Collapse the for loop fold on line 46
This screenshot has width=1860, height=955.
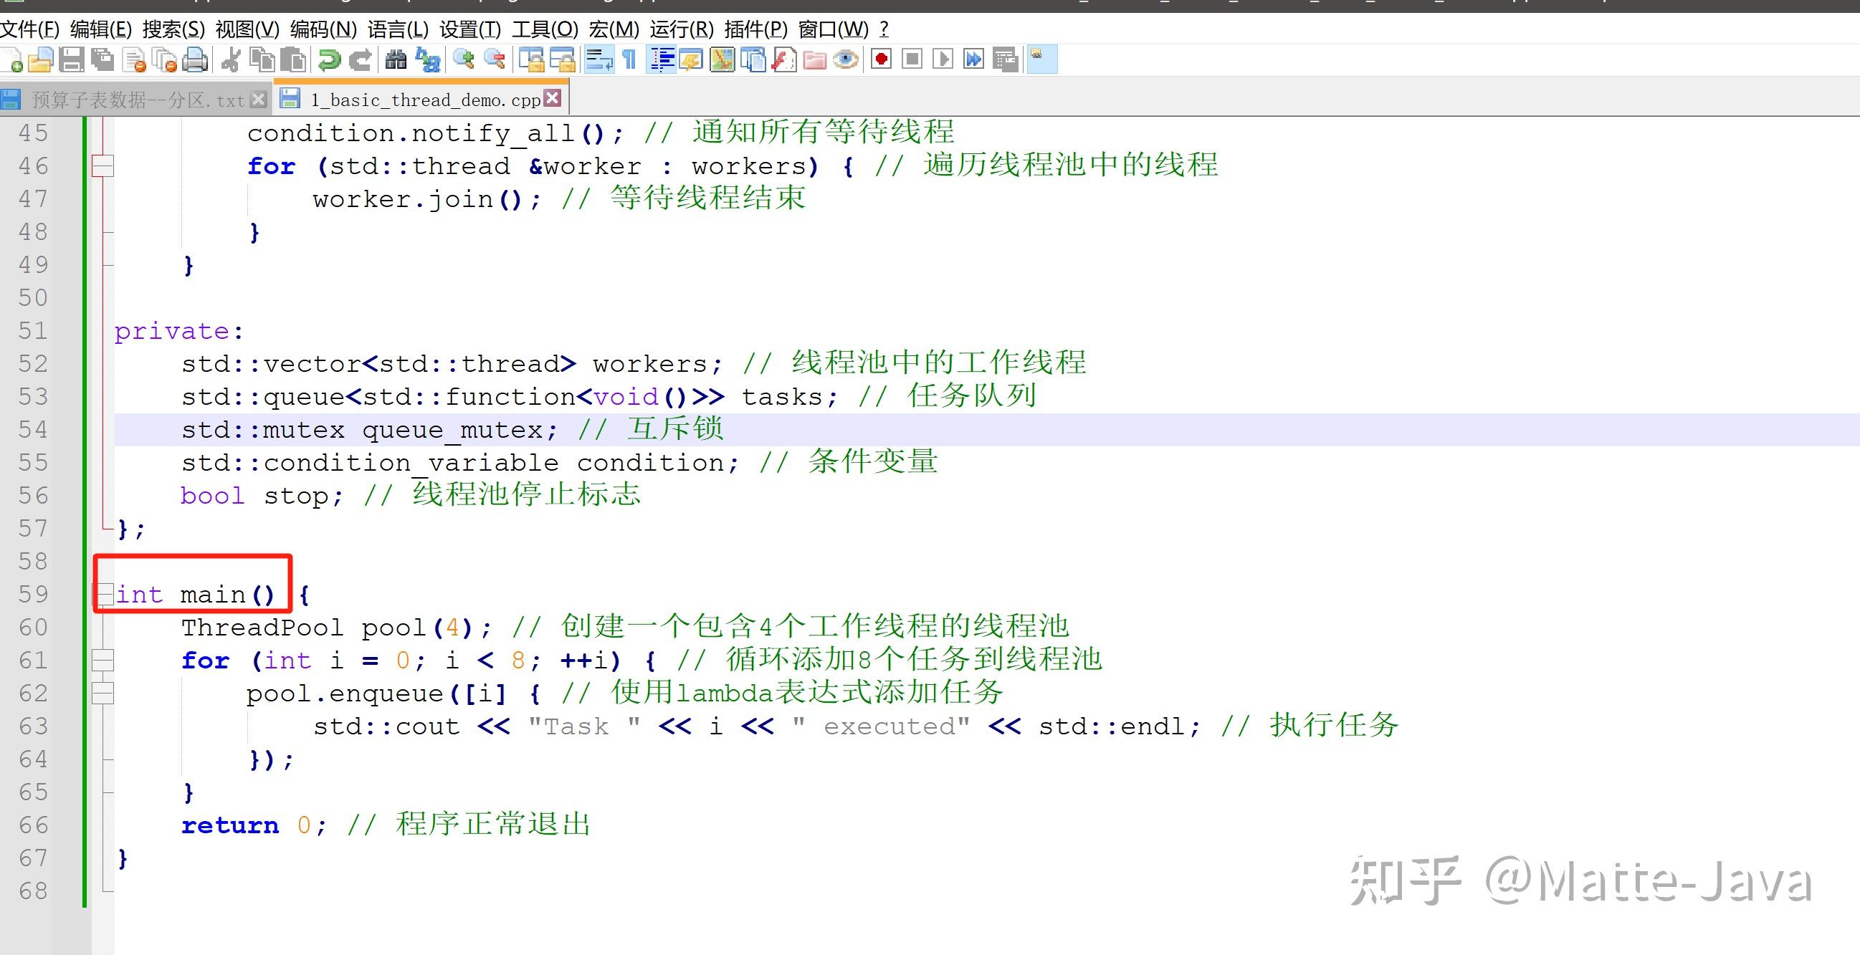click(x=103, y=165)
